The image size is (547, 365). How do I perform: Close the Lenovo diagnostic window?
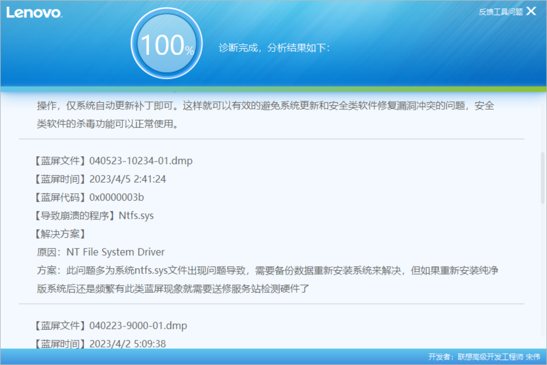click(x=531, y=11)
